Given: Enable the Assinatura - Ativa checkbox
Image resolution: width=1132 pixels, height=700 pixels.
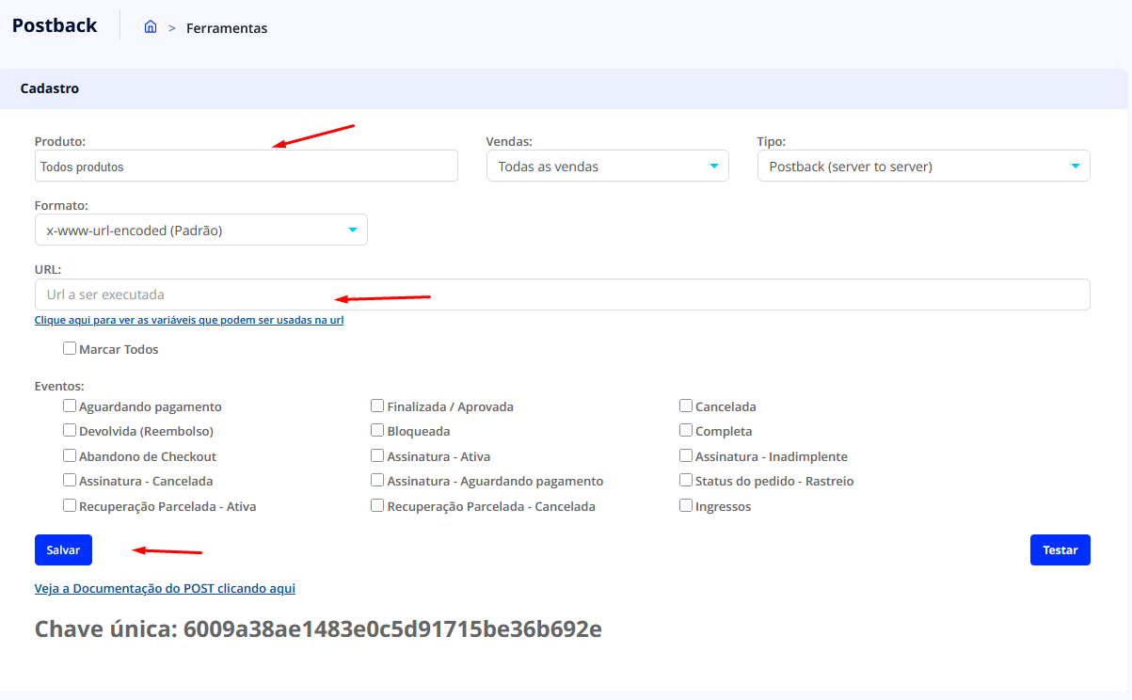Looking at the screenshot, I should (x=377, y=455).
